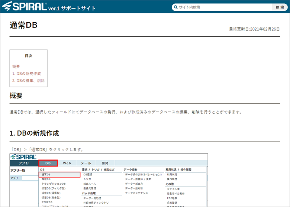Click the データ操作 column header
This screenshot has width=290, height=207.
click(130, 169)
